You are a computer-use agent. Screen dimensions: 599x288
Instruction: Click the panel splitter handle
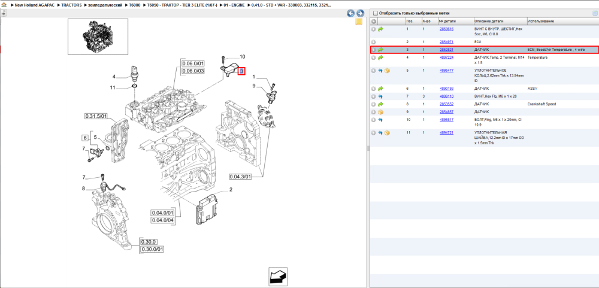point(368,148)
